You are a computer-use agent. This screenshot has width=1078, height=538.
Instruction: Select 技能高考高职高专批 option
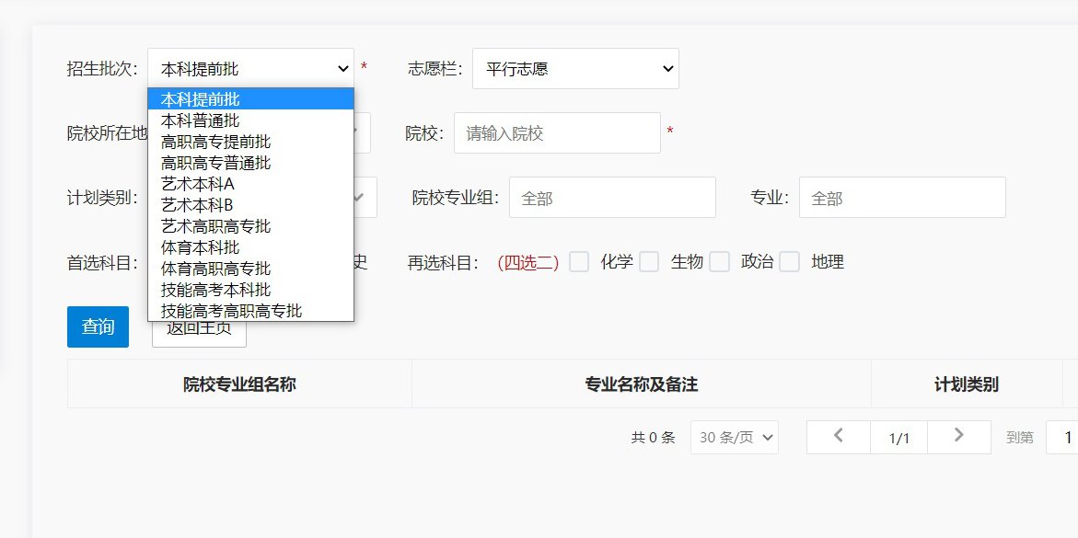(x=251, y=311)
